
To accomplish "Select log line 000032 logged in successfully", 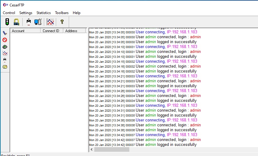I will (143, 71).
